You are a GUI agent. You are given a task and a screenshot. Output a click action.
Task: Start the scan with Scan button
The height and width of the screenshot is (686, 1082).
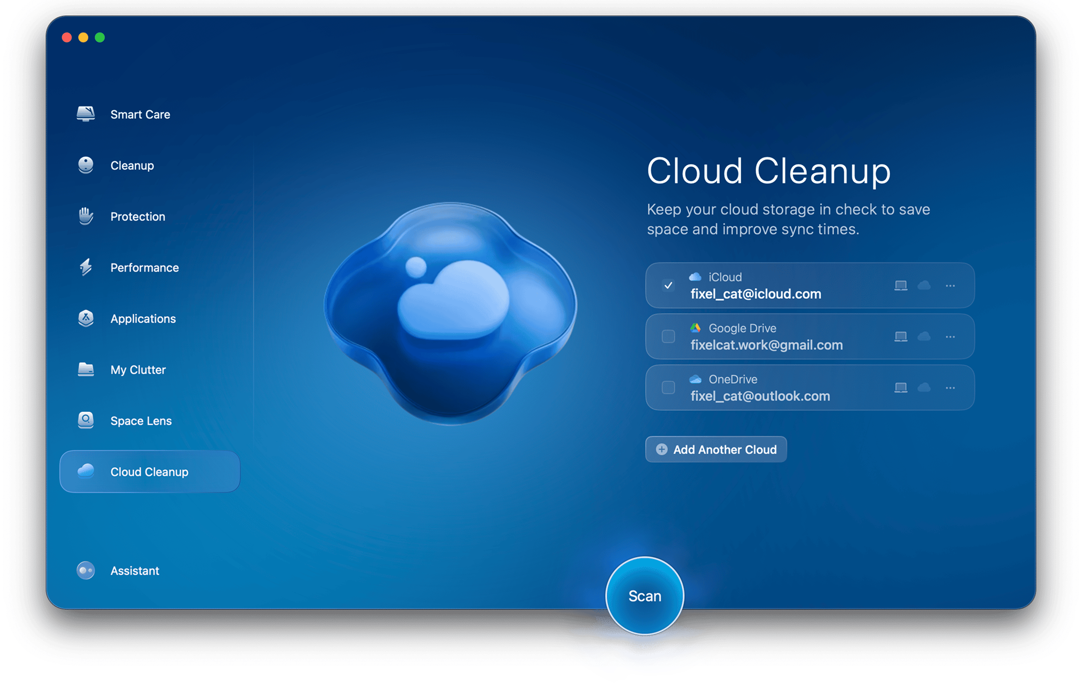(644, 596)
